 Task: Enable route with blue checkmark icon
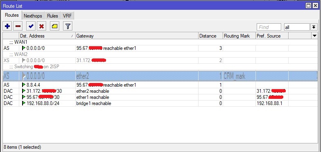point(31,26)
